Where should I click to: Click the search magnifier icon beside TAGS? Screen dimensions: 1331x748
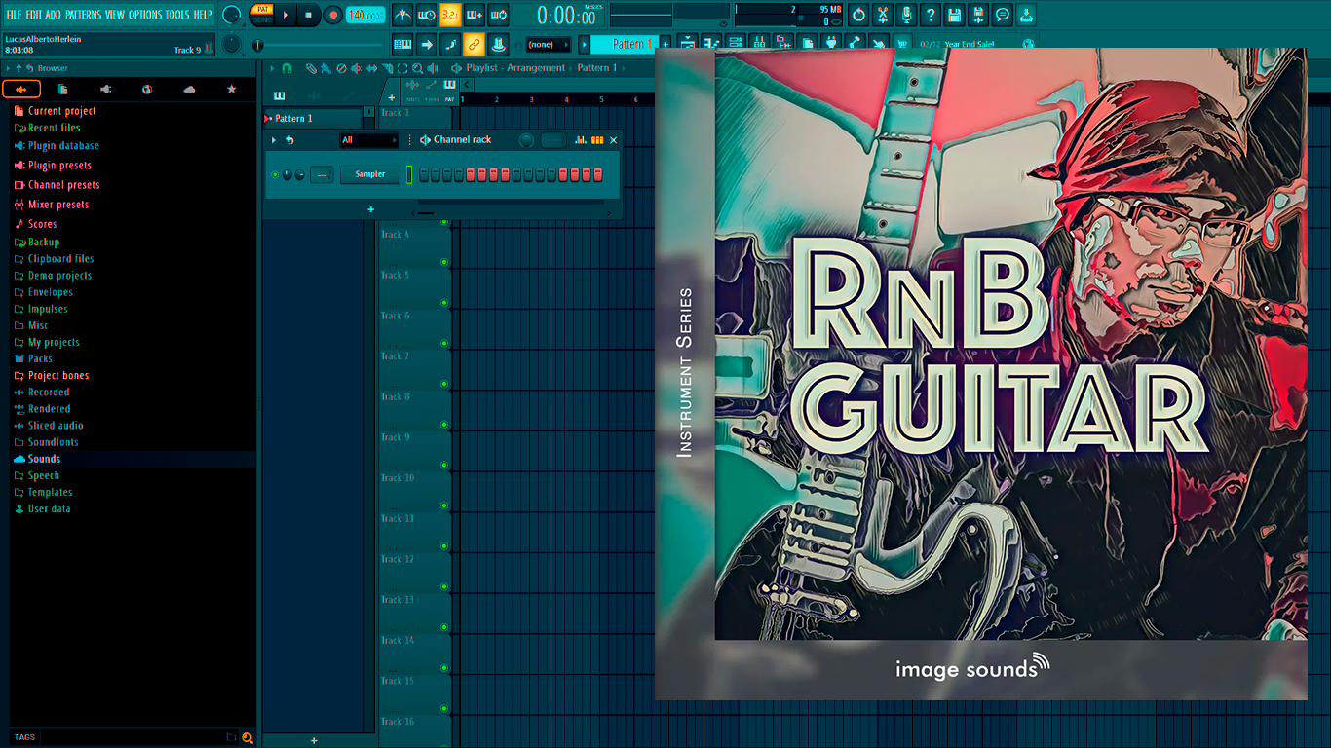point(247,737)
